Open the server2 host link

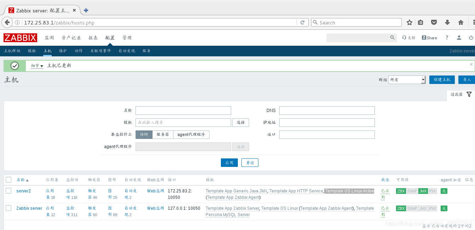pos(23,191)
